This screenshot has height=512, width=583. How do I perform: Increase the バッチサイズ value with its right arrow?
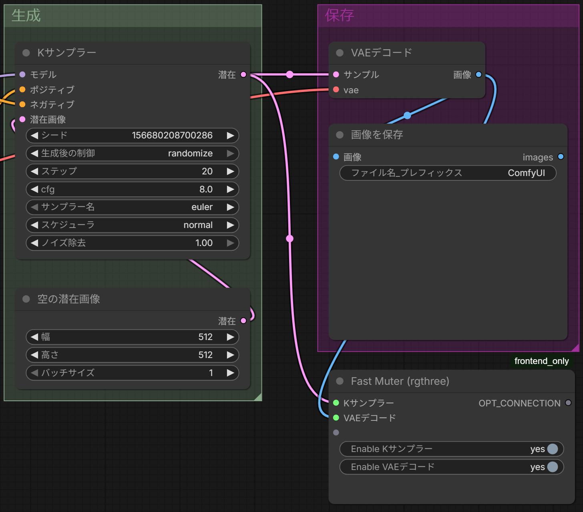coord(230,373)
